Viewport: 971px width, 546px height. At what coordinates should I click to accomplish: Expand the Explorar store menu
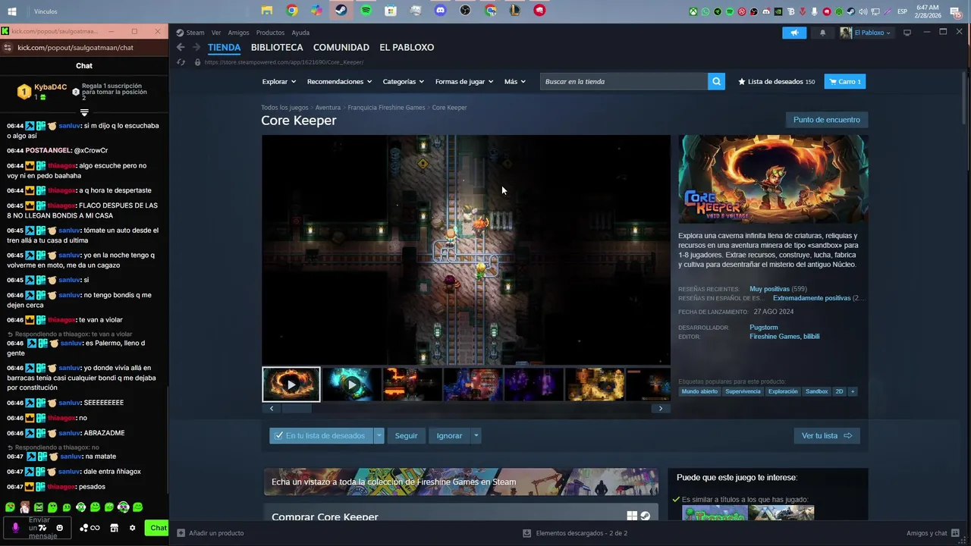278,81
